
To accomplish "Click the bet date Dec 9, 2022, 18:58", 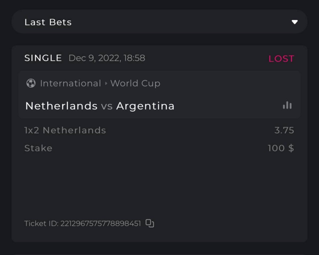I will coord(107,58).
